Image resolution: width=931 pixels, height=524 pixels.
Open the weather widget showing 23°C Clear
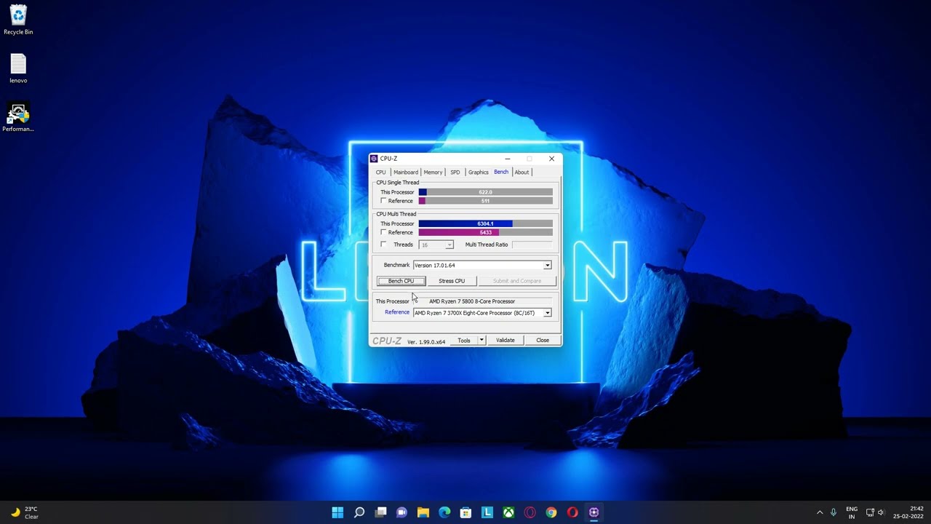(x=24, y=512)
